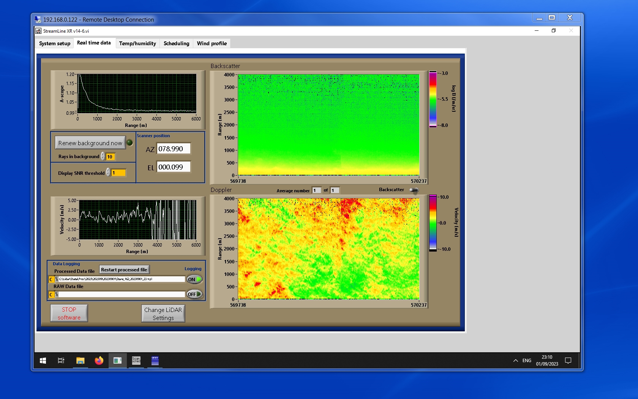Toggle RAW data logging OFF switch

point(194,294)
